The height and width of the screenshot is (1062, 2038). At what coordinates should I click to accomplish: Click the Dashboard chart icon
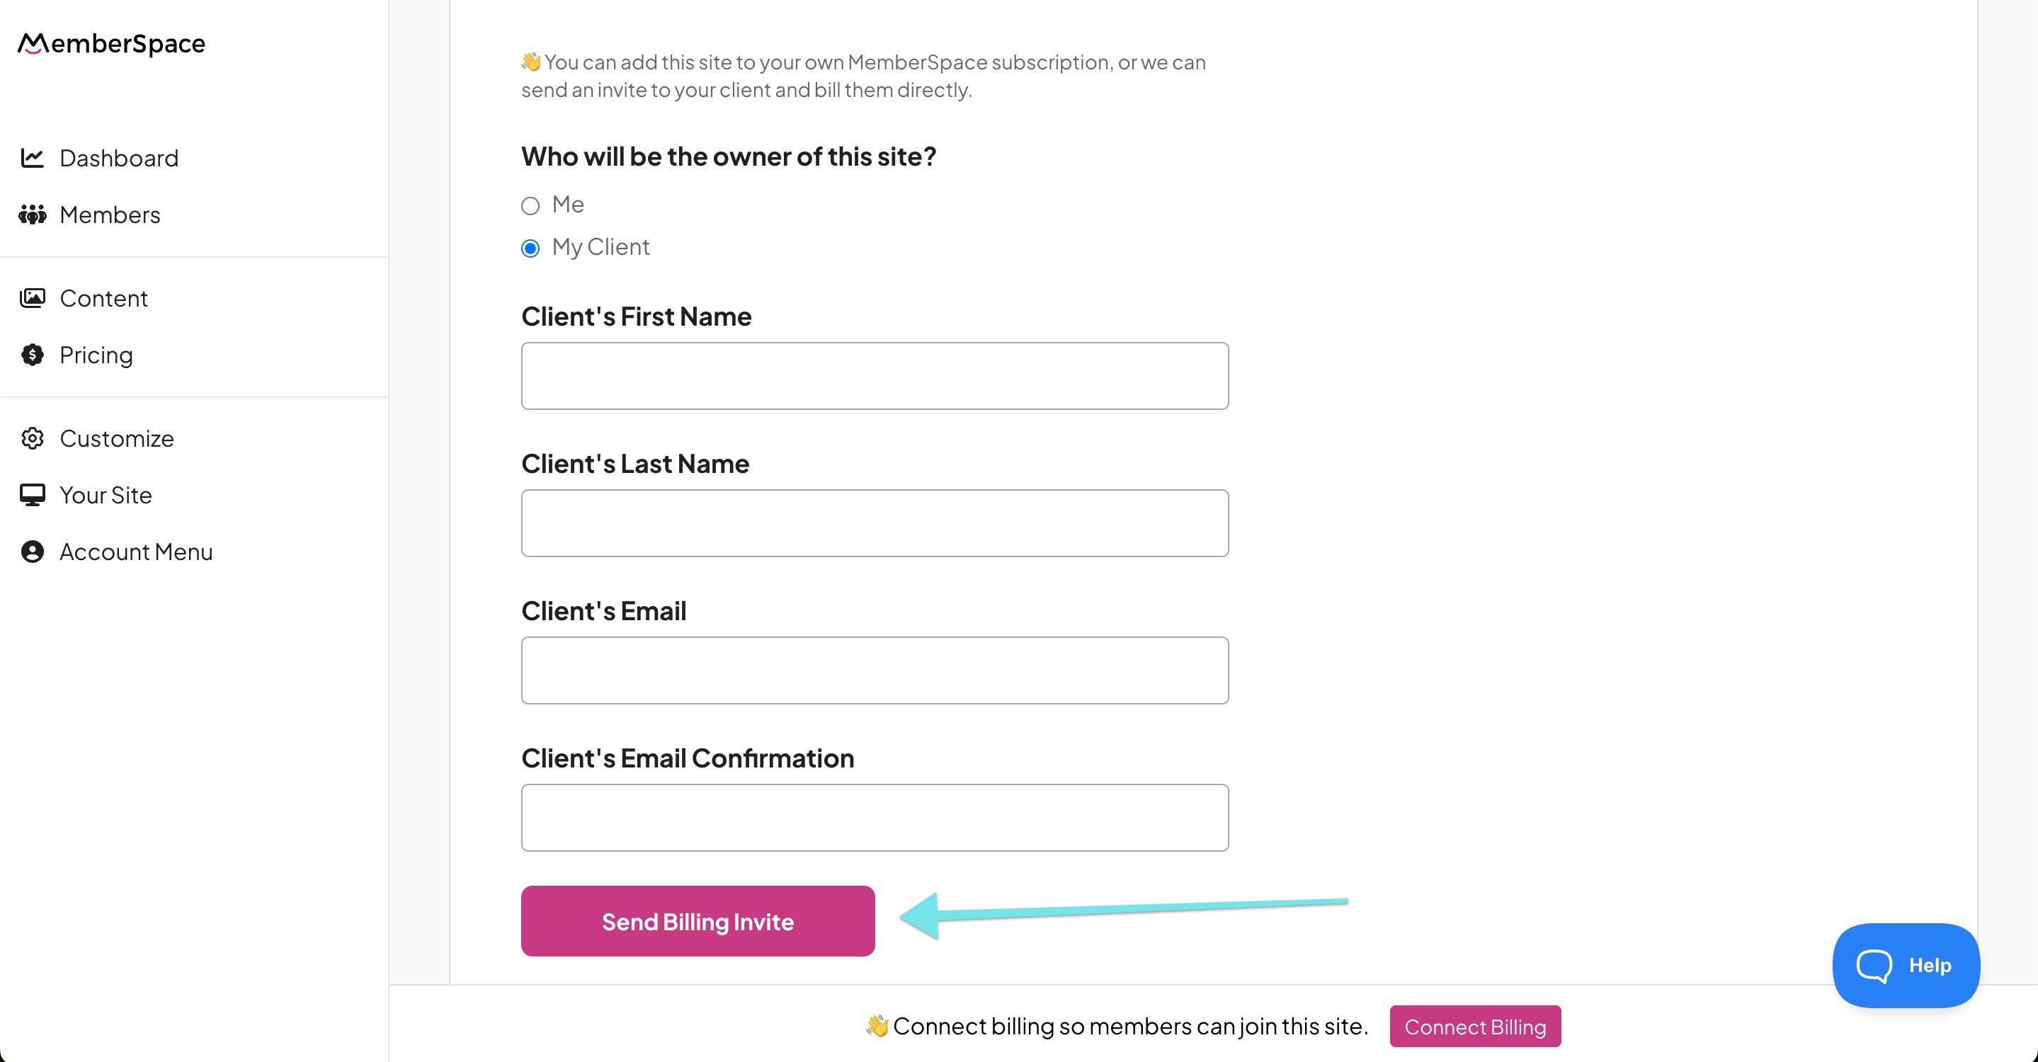click(x=32, y=158)
